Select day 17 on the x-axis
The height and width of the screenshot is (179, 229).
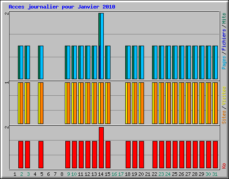121,174
